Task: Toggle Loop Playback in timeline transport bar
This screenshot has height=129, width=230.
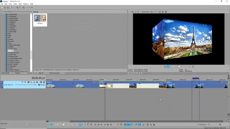Action: click(51, 125)
